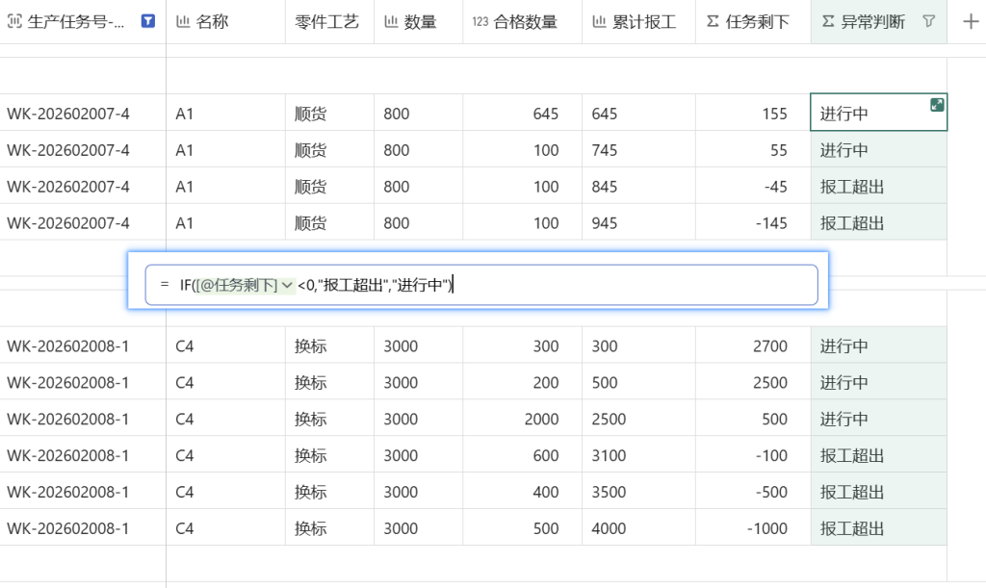Click the lookup icon beside 名称 header

(183, 22)
